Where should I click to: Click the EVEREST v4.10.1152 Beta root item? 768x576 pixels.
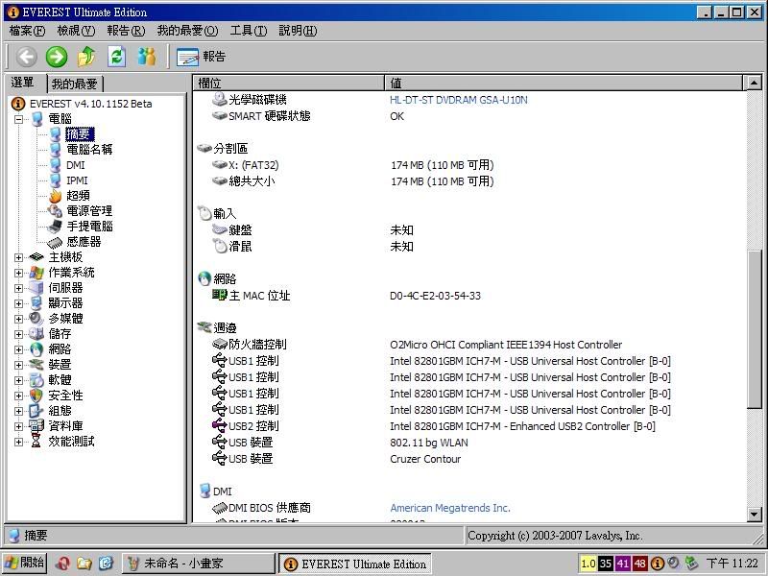(90, 104)
